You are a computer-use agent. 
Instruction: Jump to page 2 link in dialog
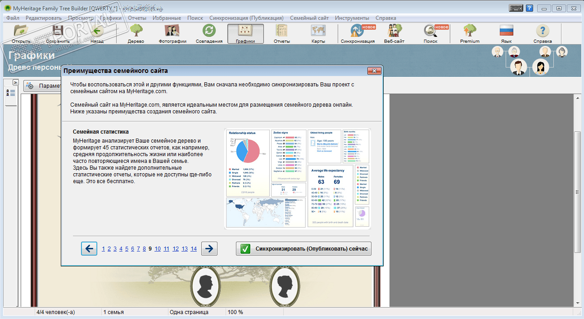(109, 248)
